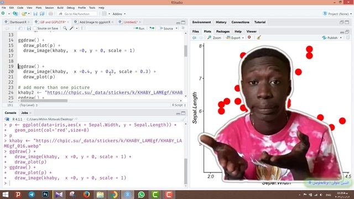The image size is (354, 199).
Task: Click the Print icon in the main toolbar
Action: click(x=51, y=14)
